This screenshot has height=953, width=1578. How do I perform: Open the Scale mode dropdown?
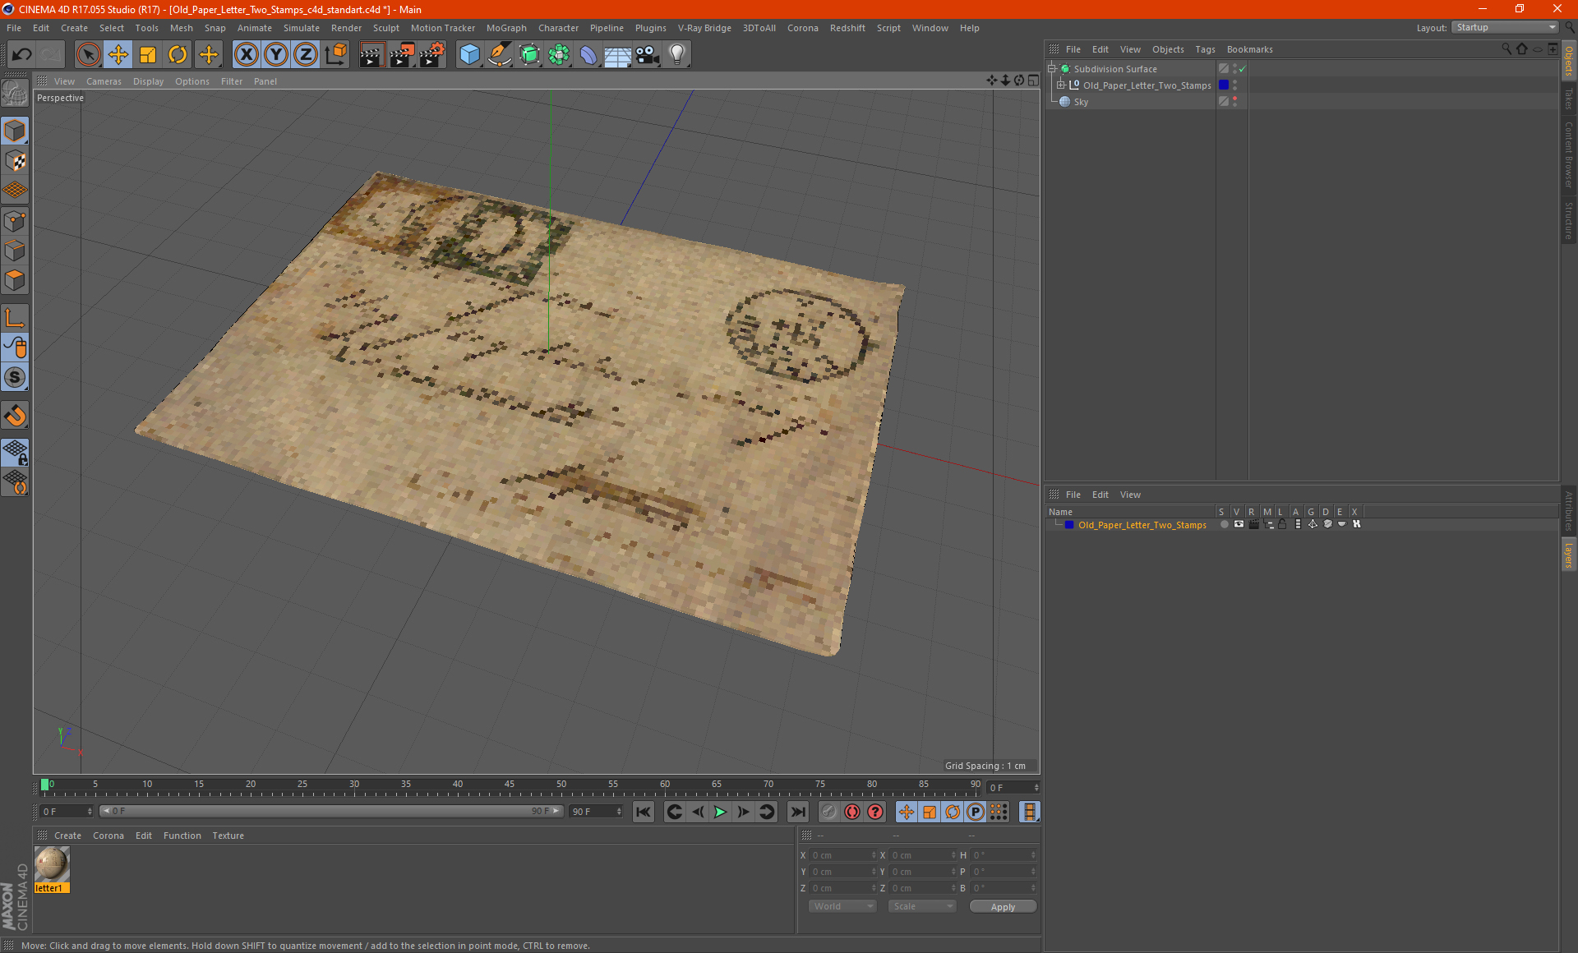922,906
